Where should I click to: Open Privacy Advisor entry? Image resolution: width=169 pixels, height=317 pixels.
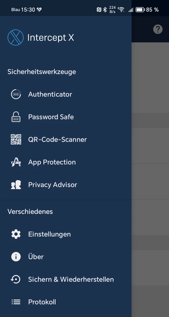[x=53, y=185]
